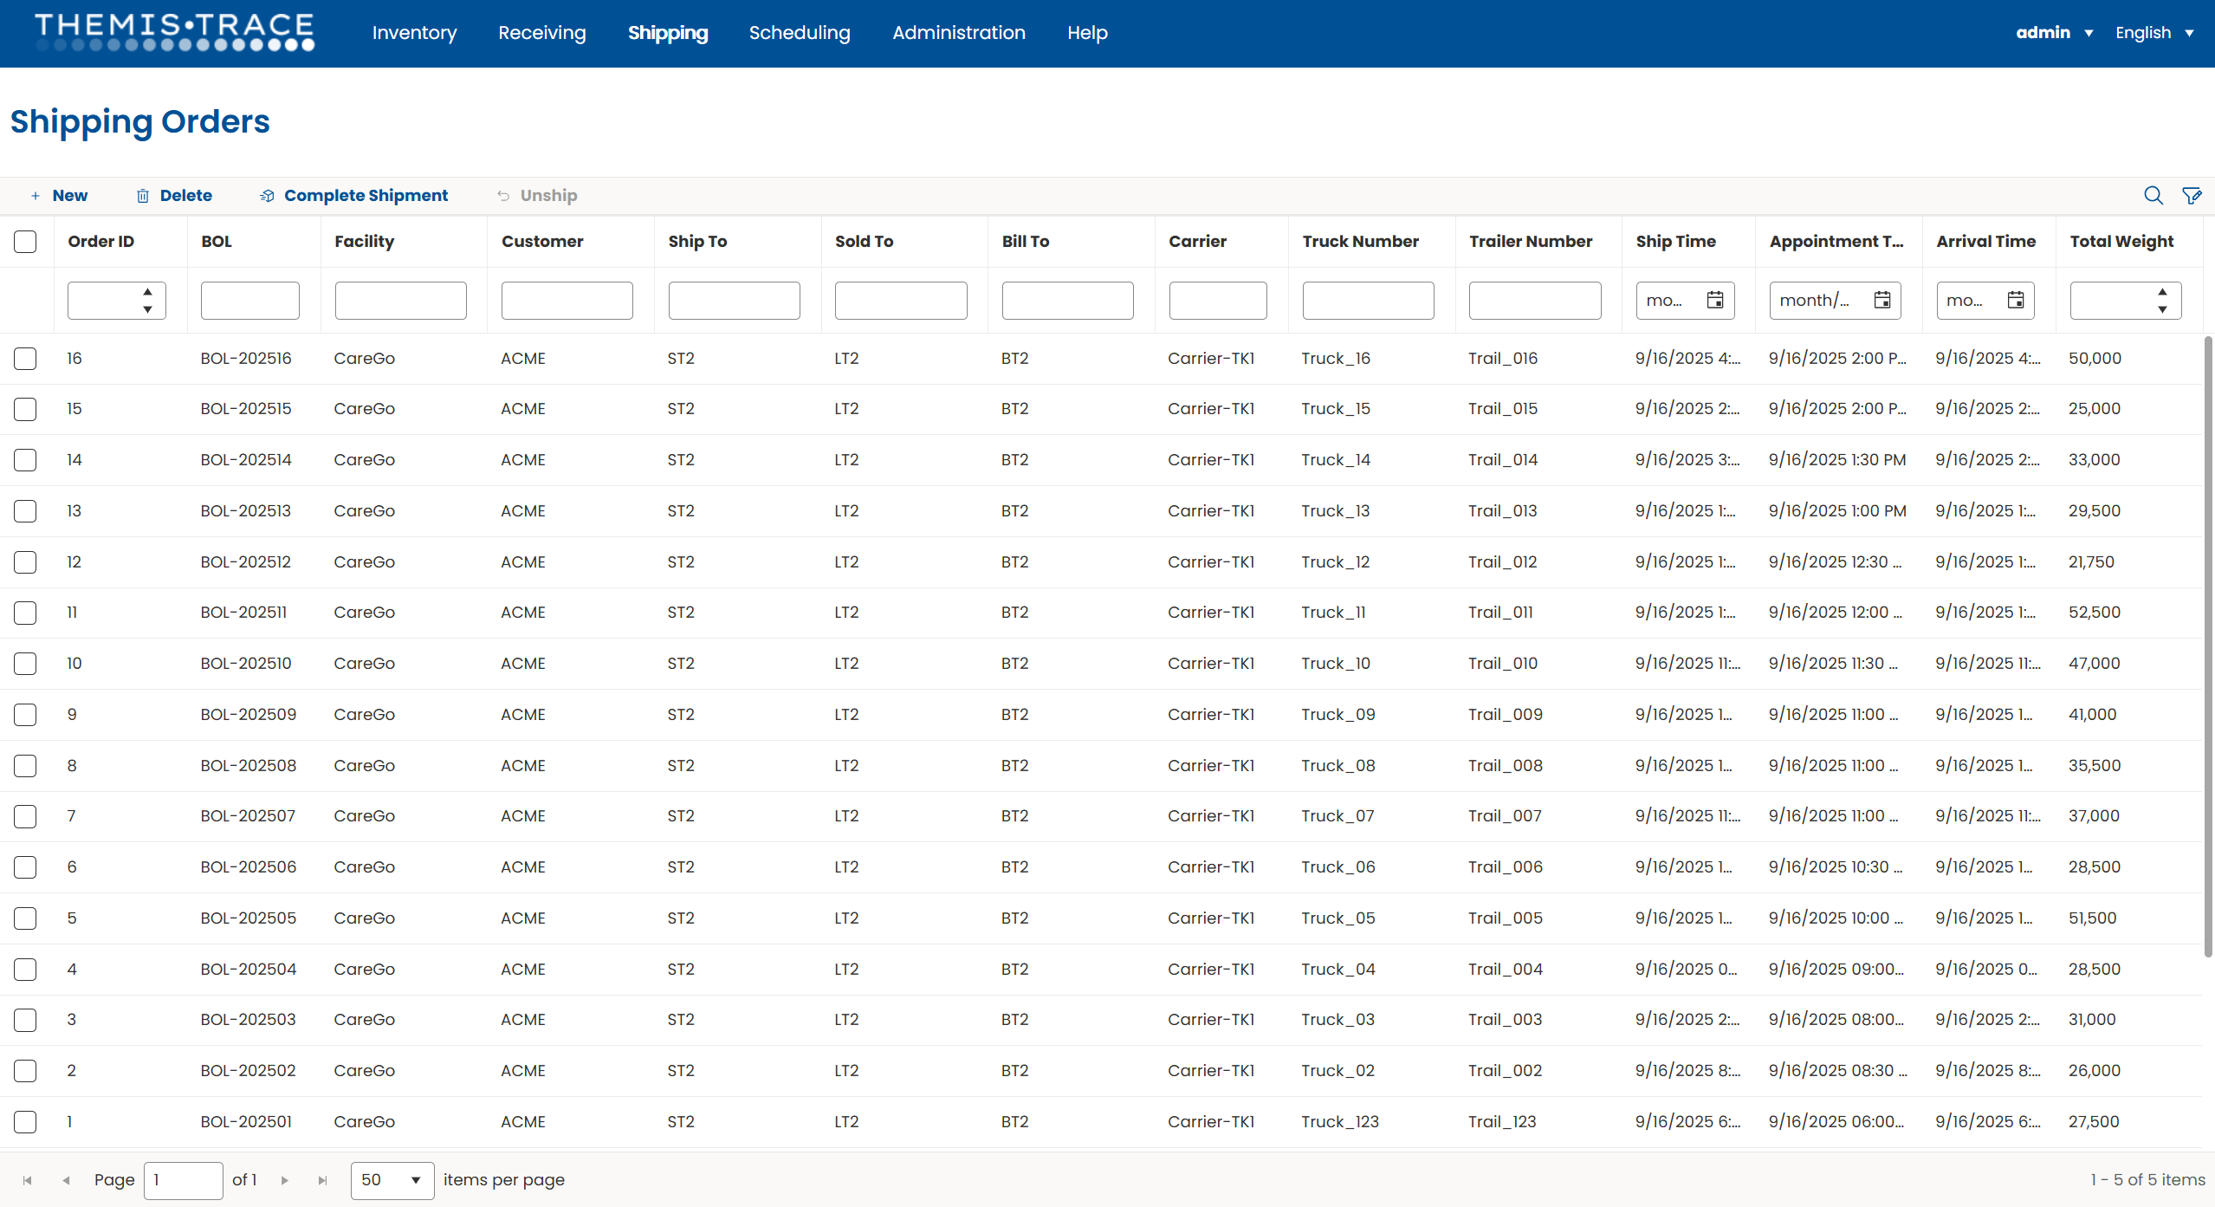Click the Complete Shipment icon
Image resolution: width=2215 pixels, height=1207 pixels.
pos(266,195)
